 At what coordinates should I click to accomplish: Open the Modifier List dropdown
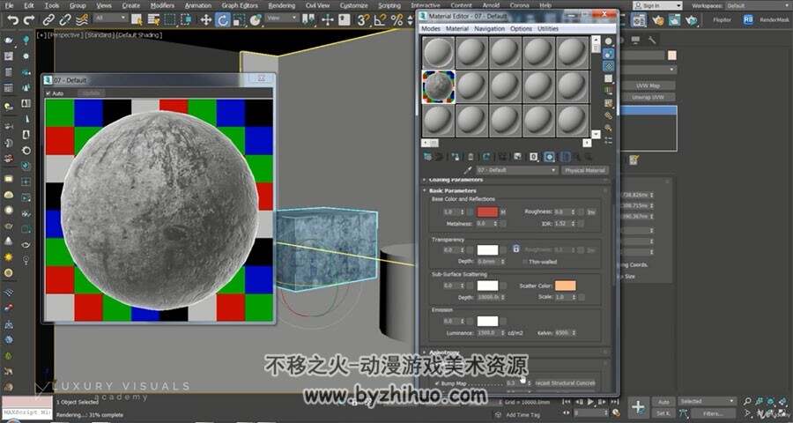coord(650,70)
